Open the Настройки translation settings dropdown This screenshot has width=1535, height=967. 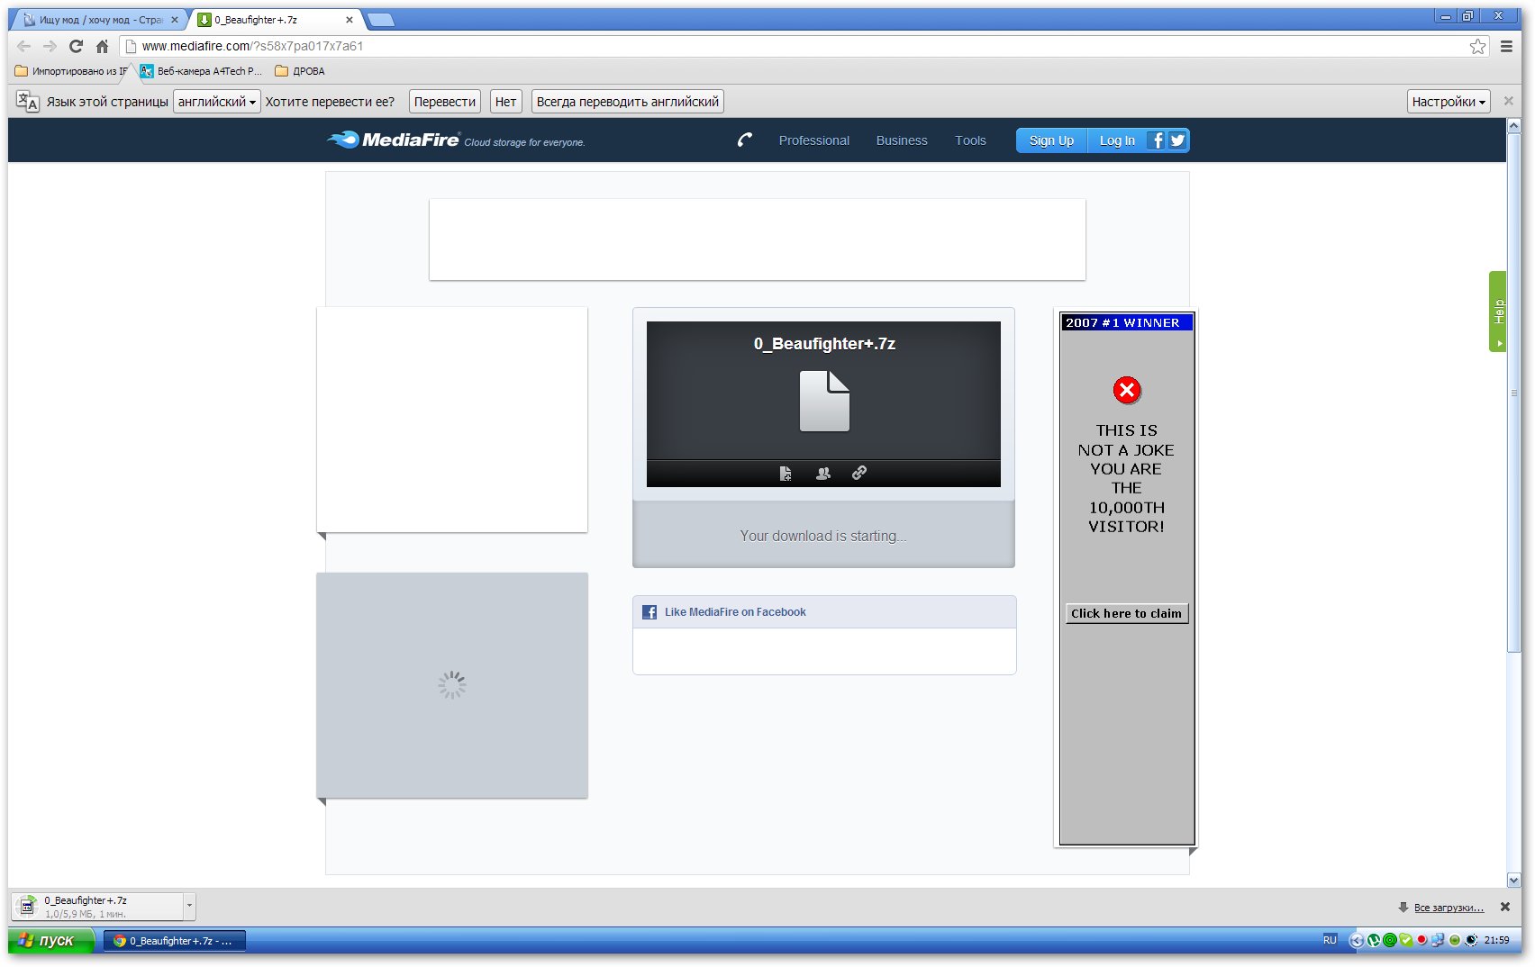(1449, 102)
